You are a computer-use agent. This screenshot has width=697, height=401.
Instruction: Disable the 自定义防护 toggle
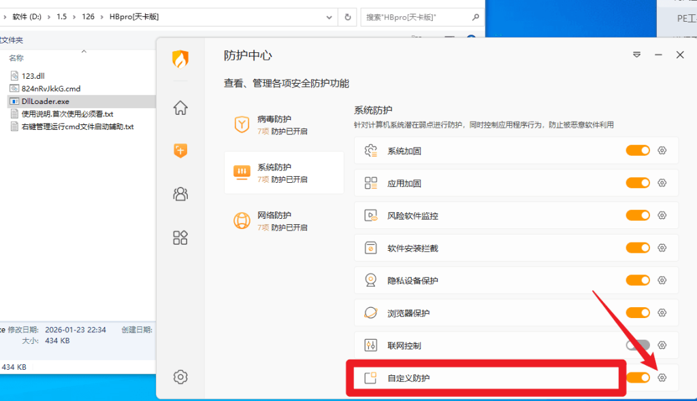pos(638,378)
